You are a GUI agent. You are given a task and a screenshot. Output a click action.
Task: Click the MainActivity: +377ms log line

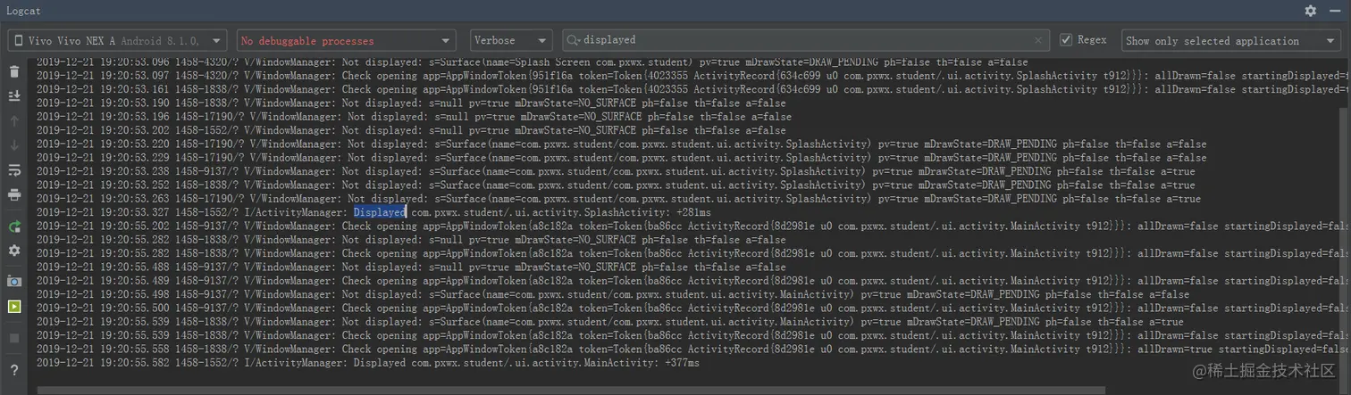[x=368, y=364]
